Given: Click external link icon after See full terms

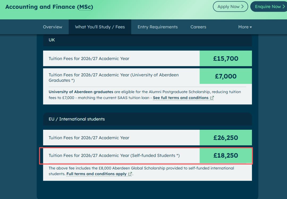Looking at the screenshot, I should click(212, 98).
